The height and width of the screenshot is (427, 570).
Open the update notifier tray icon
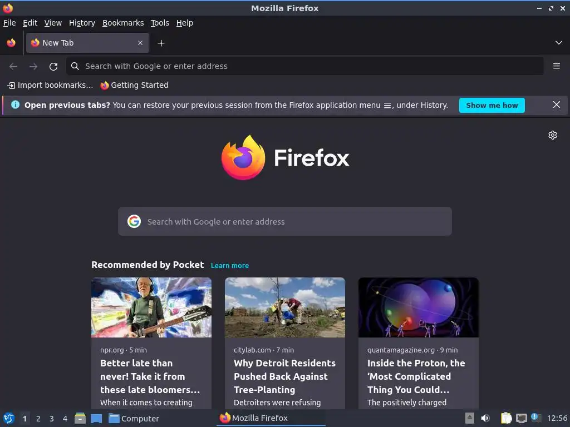(536, 418)
